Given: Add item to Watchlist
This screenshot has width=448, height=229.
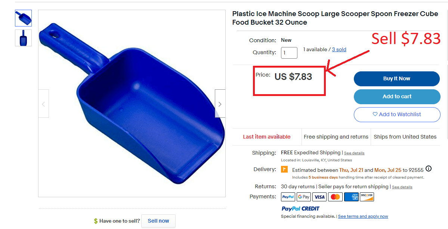Looking at the screenshot, I should (397, 115).
